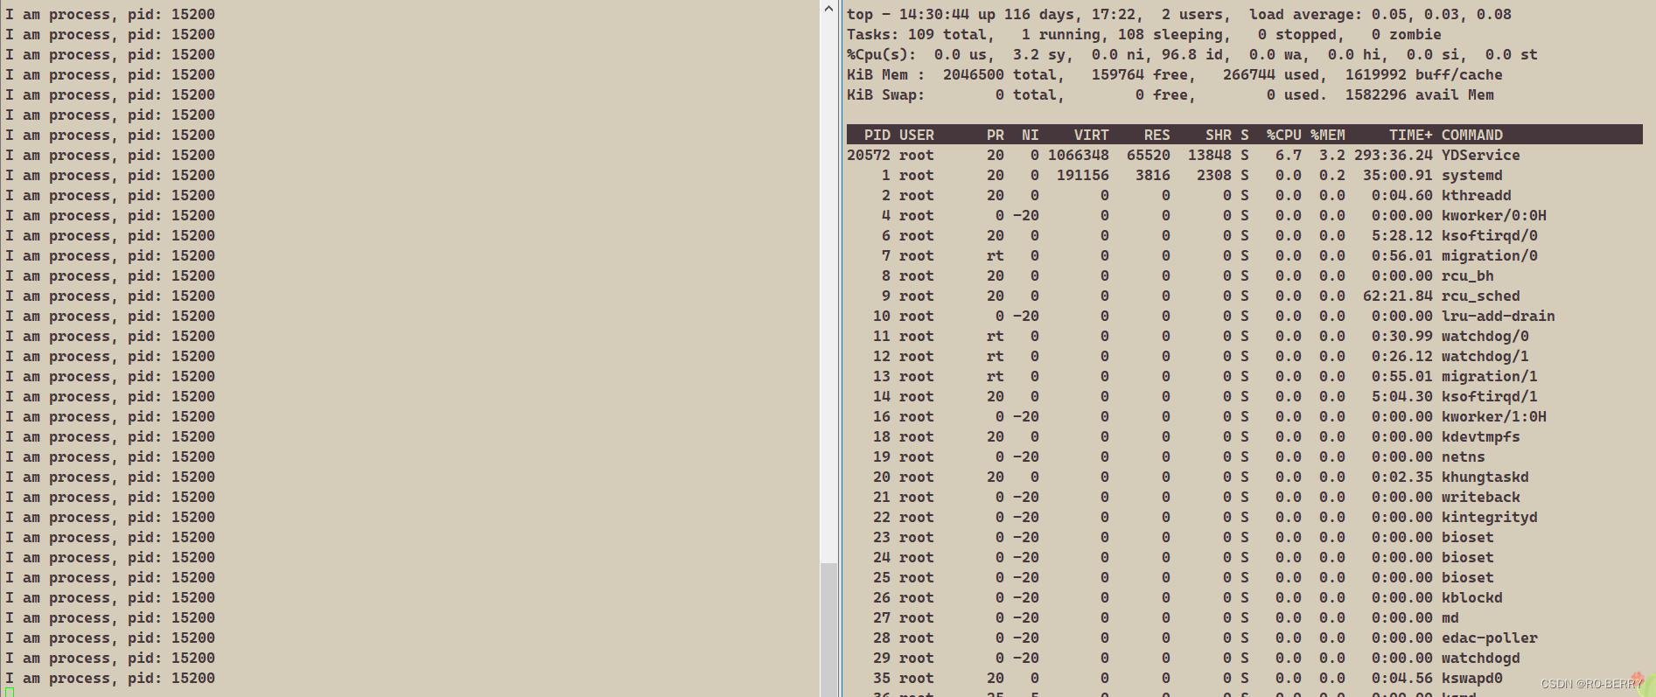Click the left terminal scrollbar thumb
The width and height of the screenshot is (1656, 697).
pyautogui.click(x=828, y=630)
